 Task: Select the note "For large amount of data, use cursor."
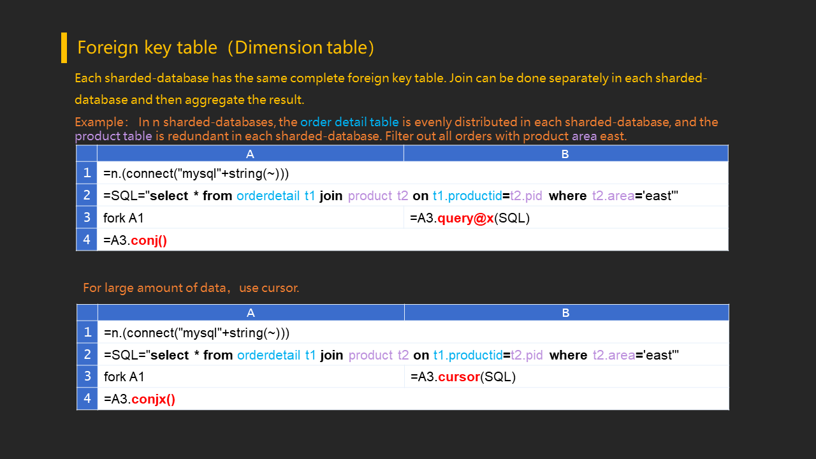[191, 288]
